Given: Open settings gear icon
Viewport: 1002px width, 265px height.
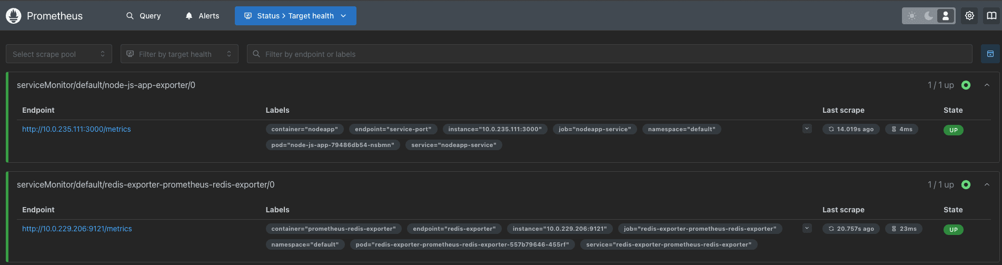Looking at the screenshot, I should tap(969, 16).
